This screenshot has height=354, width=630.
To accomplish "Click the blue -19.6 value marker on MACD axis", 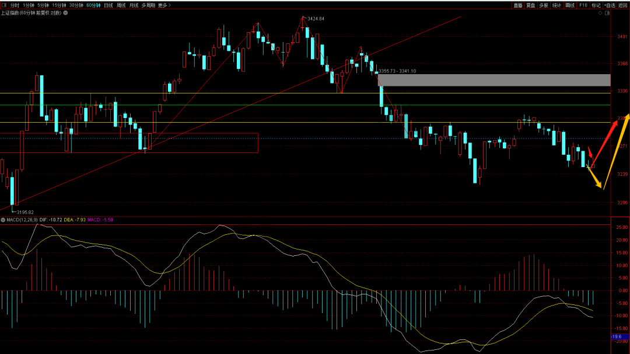I will [x=617, y=336].
